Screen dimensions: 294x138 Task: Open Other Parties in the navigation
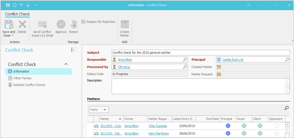coord(22,78)
